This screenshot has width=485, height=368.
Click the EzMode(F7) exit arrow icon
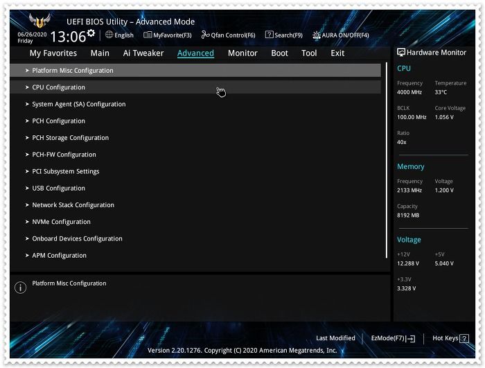coord(411,339)
